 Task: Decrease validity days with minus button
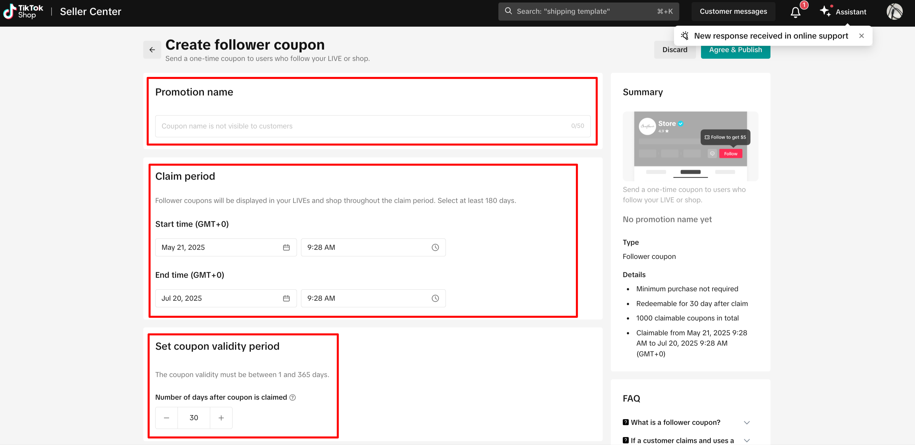coord(166,418)
